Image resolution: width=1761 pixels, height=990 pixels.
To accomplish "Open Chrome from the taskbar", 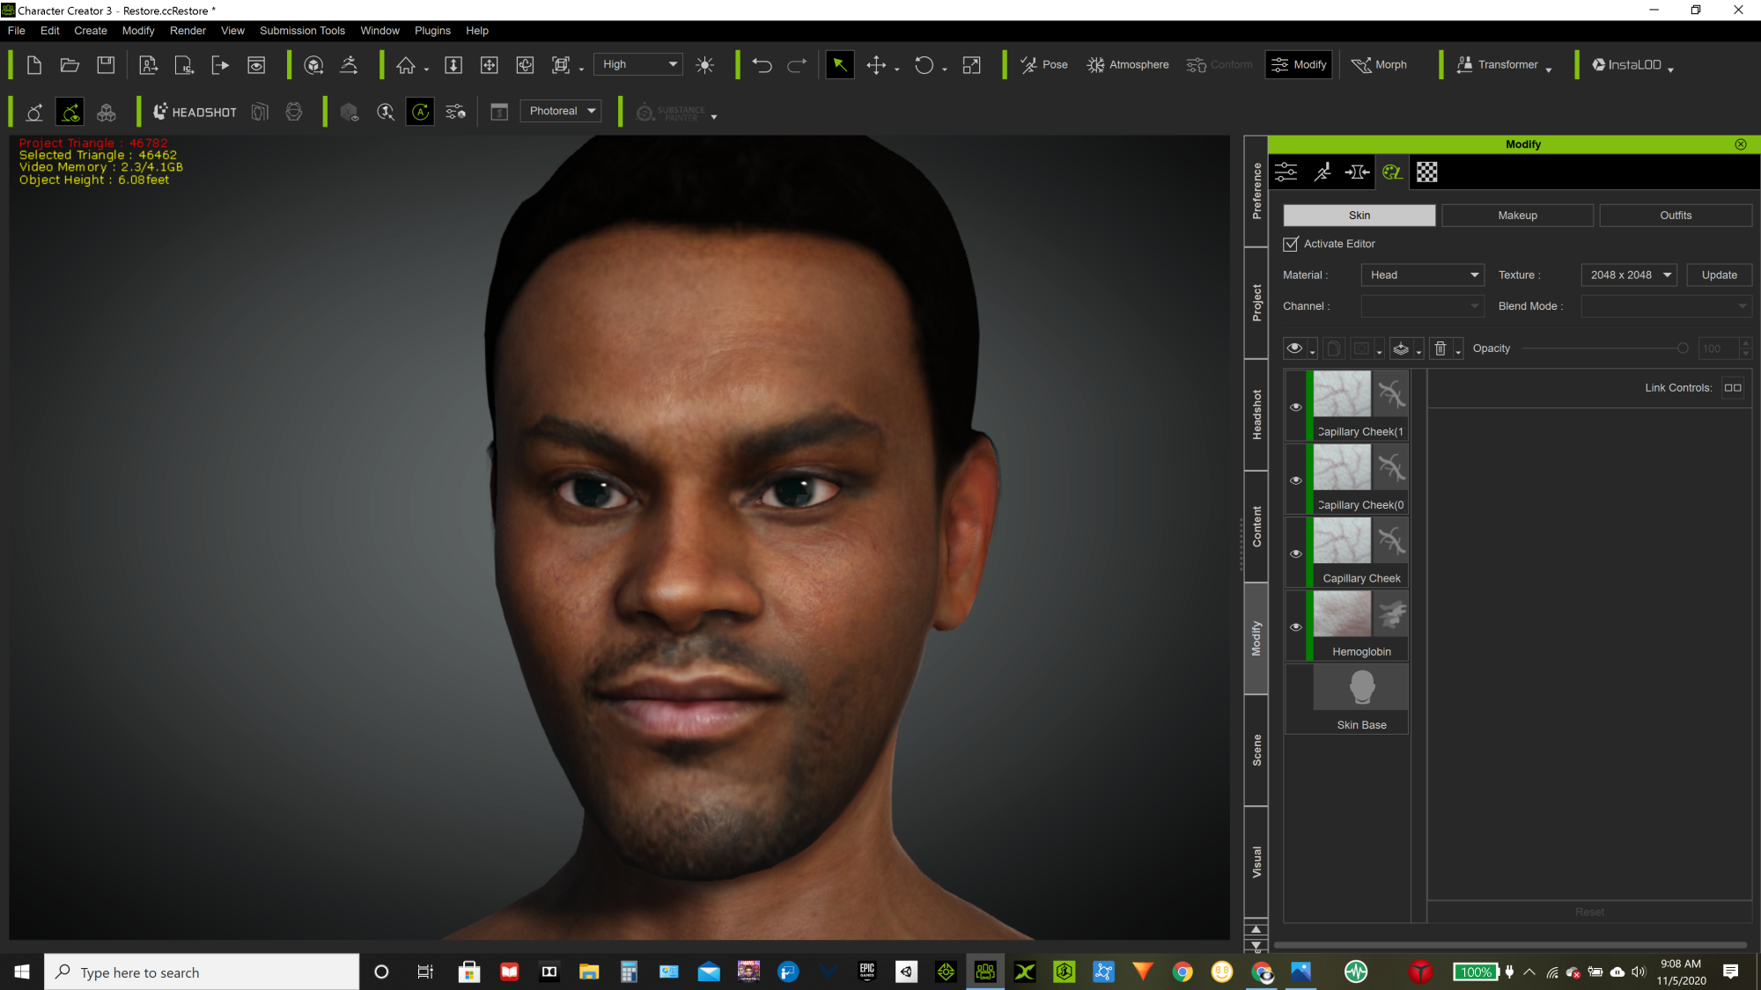I will [1183, 972].
